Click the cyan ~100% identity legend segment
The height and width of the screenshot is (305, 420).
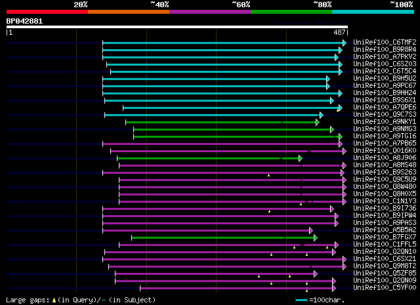[373, 12]
